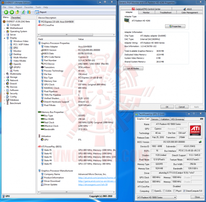
Task: Click the ATI CrossFire device entry icon
Action: pos(39,25)
